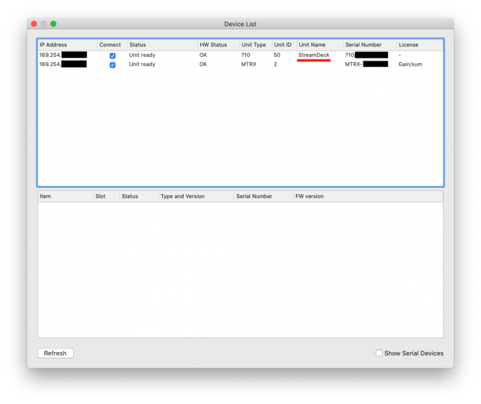Image resolution: width=481 pixels, height=404 pixels.
Task: Click the Connect column header
Action: pos(111,45)
